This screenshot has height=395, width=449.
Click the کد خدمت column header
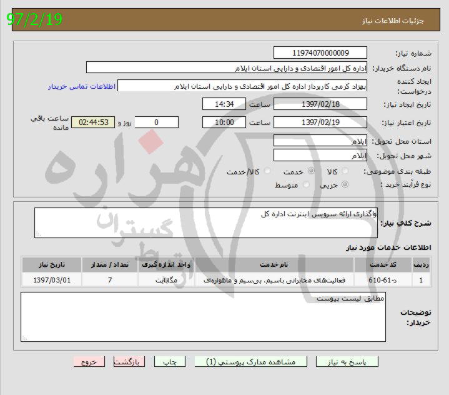coord(383,264)
